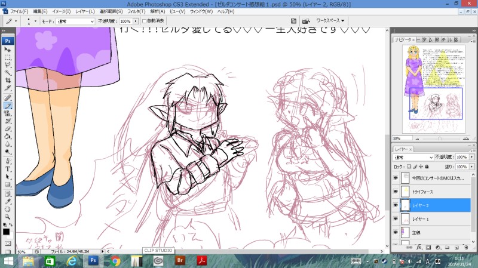Image resolution: width=478 pixels, height=268 pixels.
Task: Select the Rectangular Marquee tool
Action: point(8,57)
